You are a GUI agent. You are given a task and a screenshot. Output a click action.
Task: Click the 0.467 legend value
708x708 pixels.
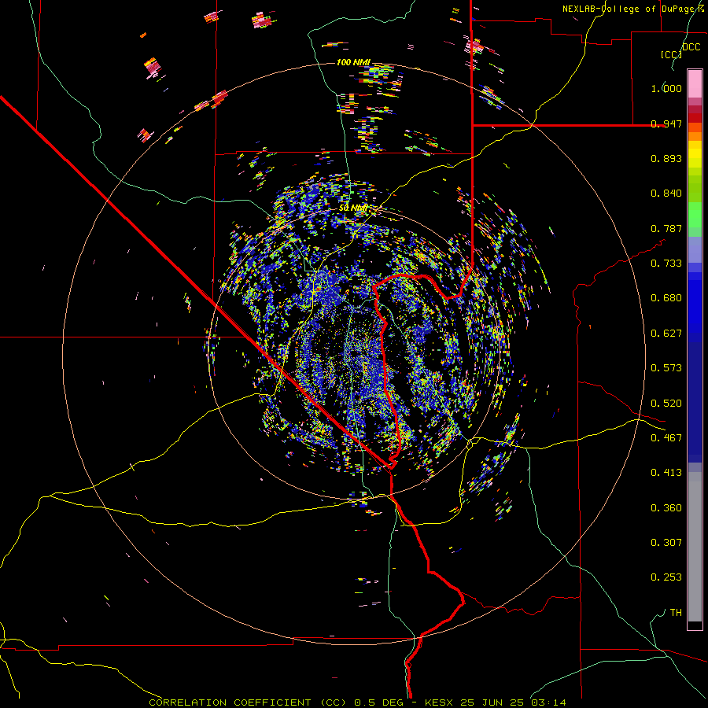click(666, 437)
